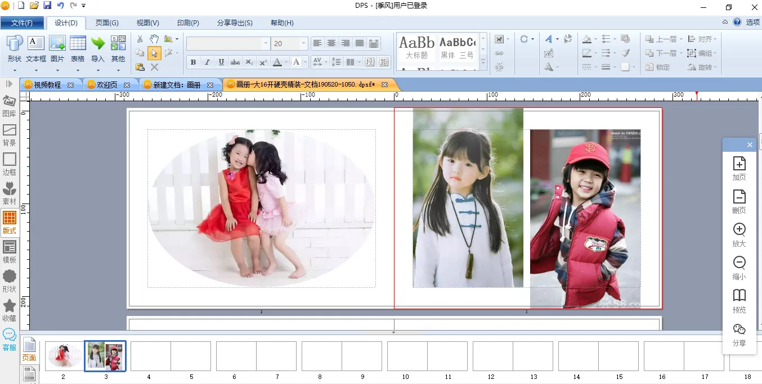Click the 缩小 zoom out icon

739,268
